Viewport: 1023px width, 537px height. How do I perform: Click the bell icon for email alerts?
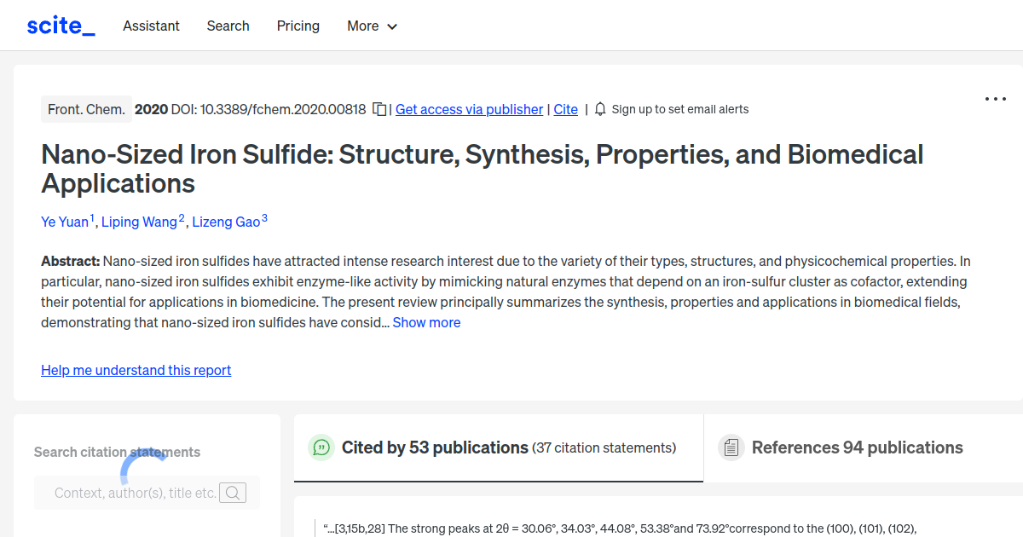(600, 108)
